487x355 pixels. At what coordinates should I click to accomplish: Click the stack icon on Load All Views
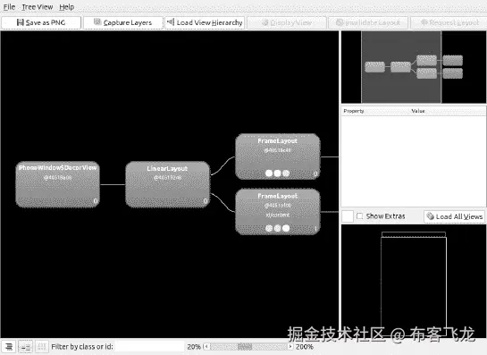click(x=430, y=216)
